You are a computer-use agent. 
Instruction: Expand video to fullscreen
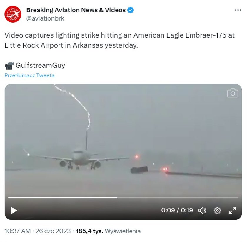click(x=232, y=210)
